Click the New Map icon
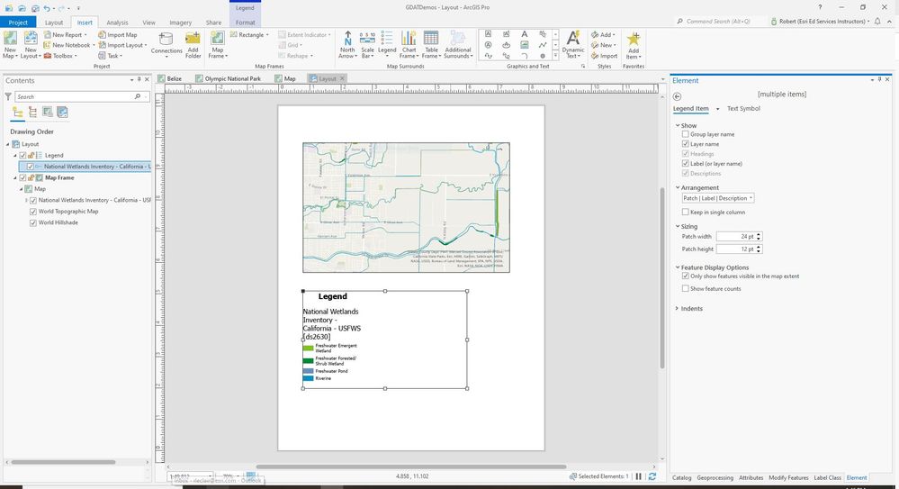The height and width of the screenshot is (489, 899). [10, 39]
